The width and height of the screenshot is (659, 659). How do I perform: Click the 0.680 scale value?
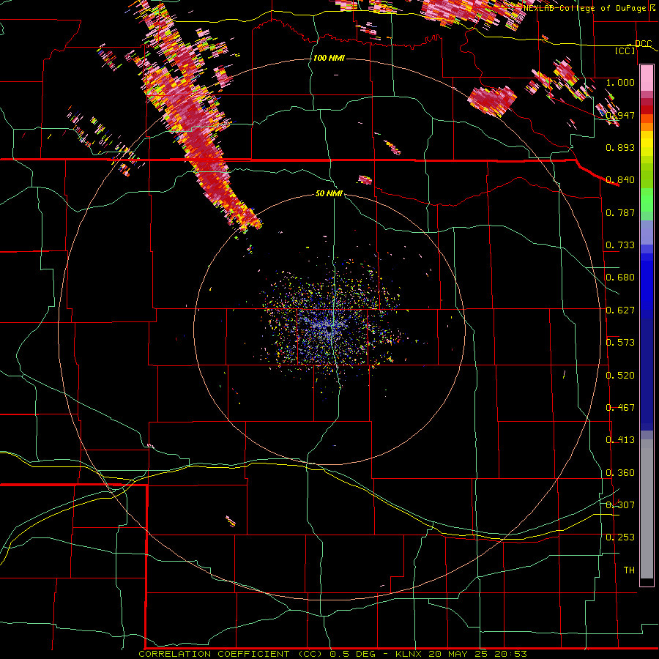click(620, 278)
